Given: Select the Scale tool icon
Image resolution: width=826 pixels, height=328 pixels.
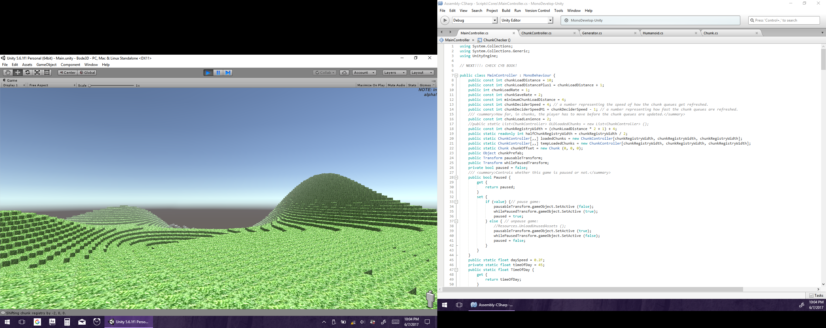Looking at the screenshot, I should [37, 73].
